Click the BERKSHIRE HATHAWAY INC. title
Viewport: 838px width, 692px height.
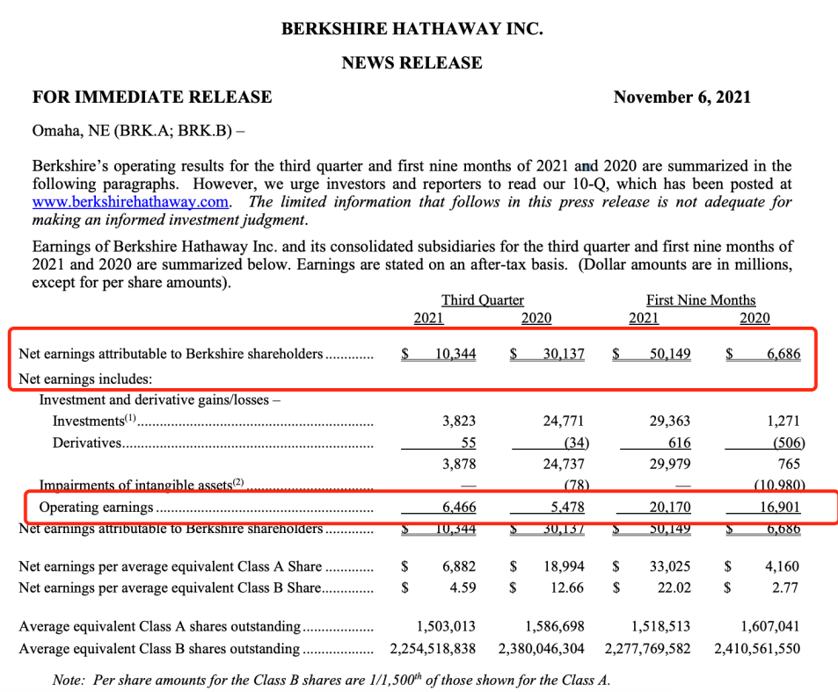click(x=412, y=29)
